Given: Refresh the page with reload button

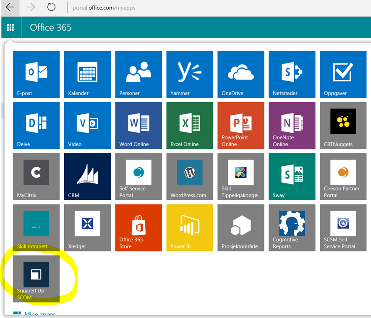Looking at the screenshot, I should (x=51, y=7).
